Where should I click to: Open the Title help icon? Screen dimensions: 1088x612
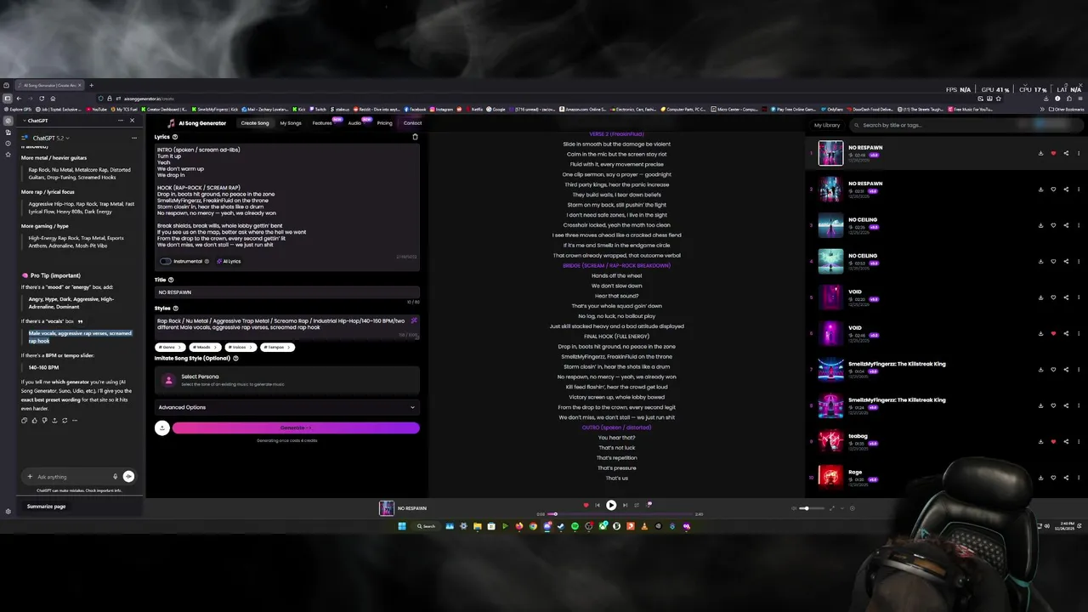pyautogui.click(x=171, y=280)
